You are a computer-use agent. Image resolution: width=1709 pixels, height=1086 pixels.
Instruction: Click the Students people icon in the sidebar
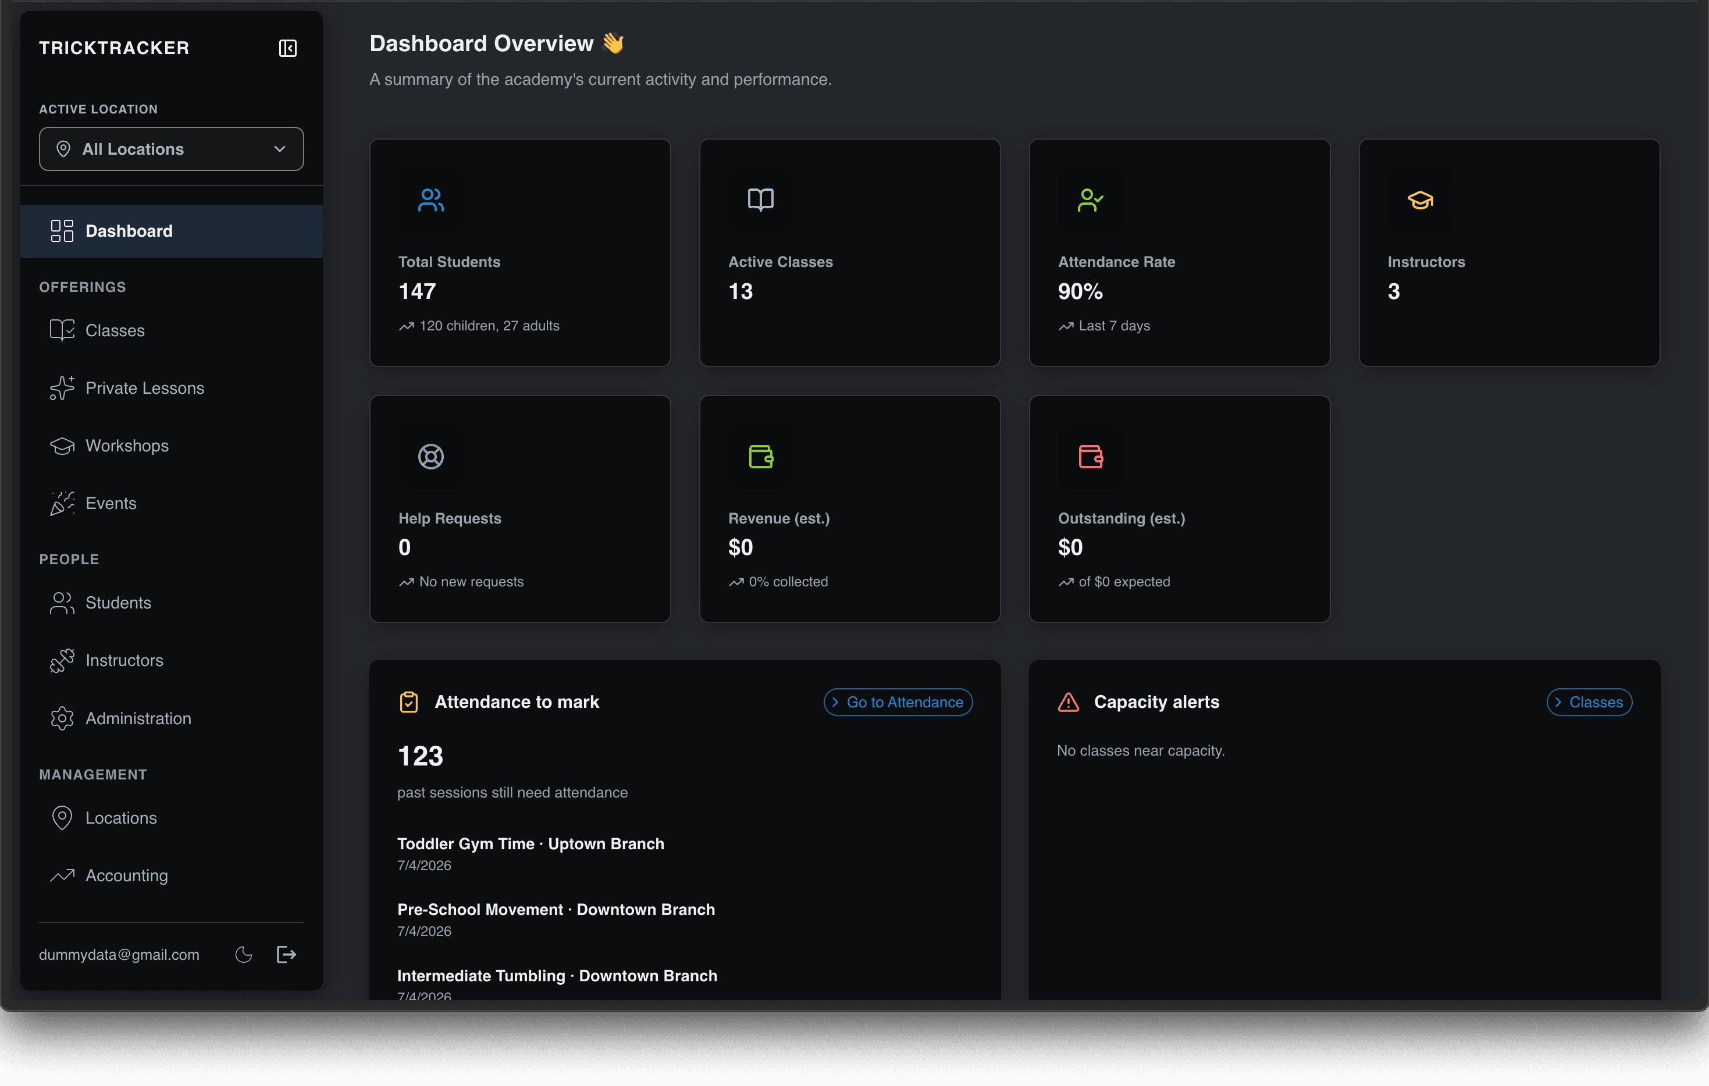pyautogui.click(x=62, y=603)
